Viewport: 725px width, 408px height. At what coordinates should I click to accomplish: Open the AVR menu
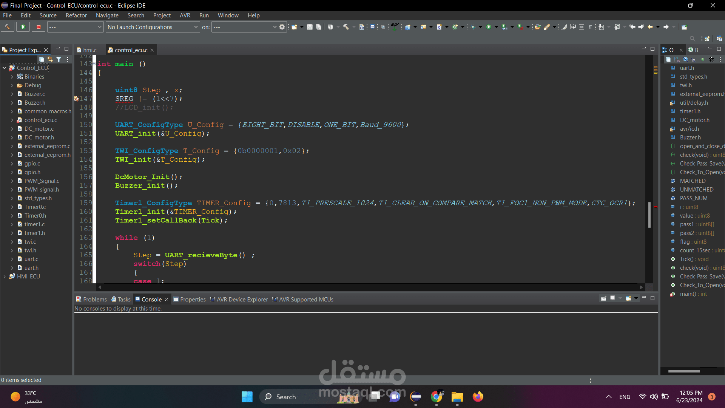(185, 15)
